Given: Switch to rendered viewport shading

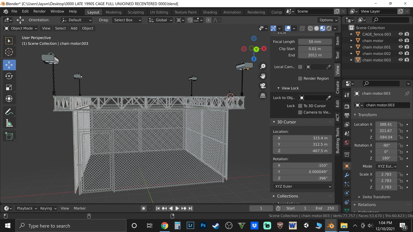Looking at the screenshot, I should (329, 28).
